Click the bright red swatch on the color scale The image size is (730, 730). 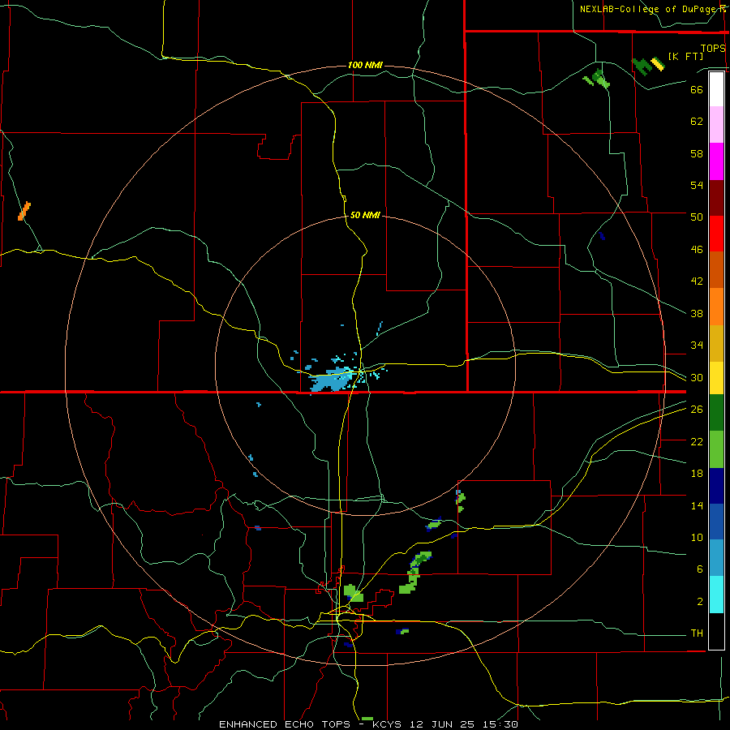click(x=716, y=234)
